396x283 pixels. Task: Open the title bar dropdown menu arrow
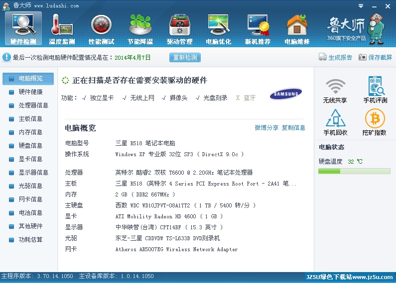(361, 6)
